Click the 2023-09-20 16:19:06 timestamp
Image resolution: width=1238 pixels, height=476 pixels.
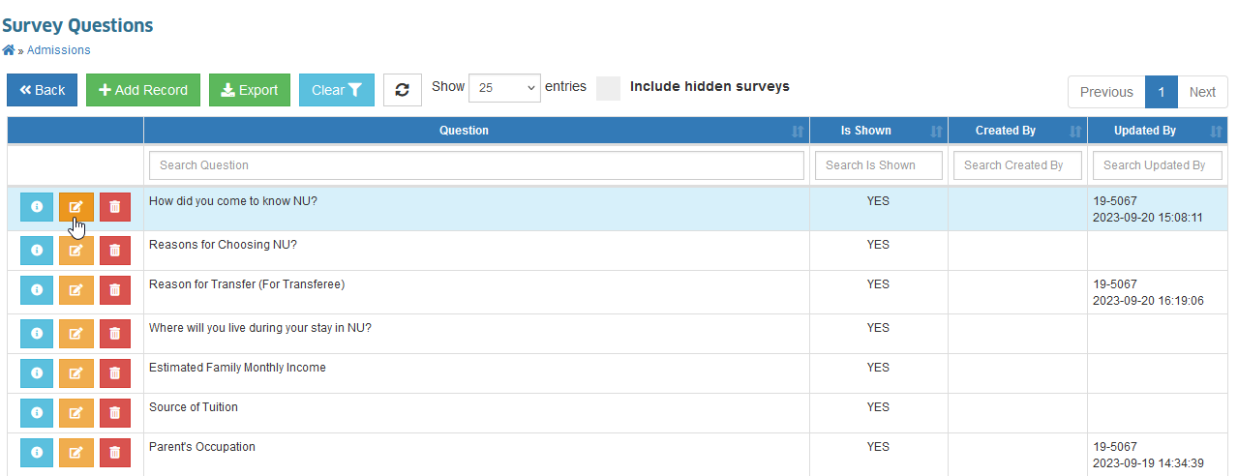[1148, 301]
